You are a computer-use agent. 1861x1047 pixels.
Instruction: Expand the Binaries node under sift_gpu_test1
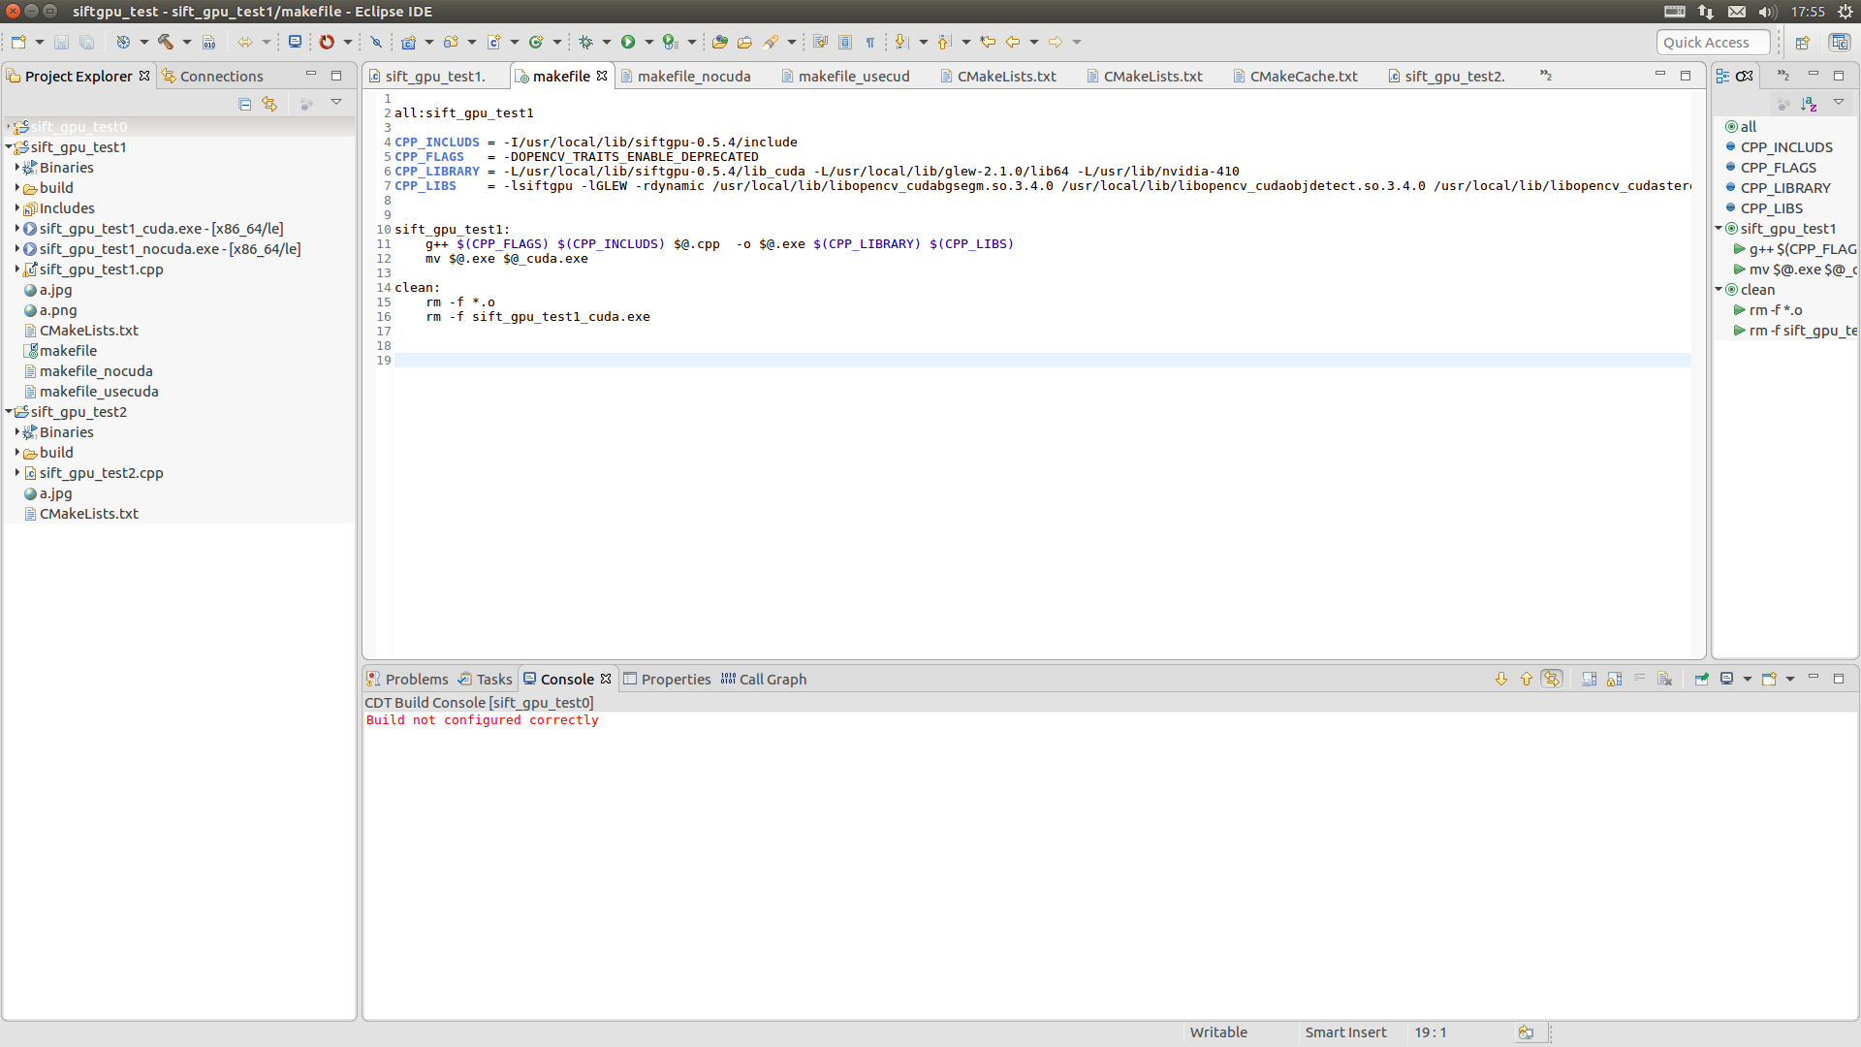[17, 168]
